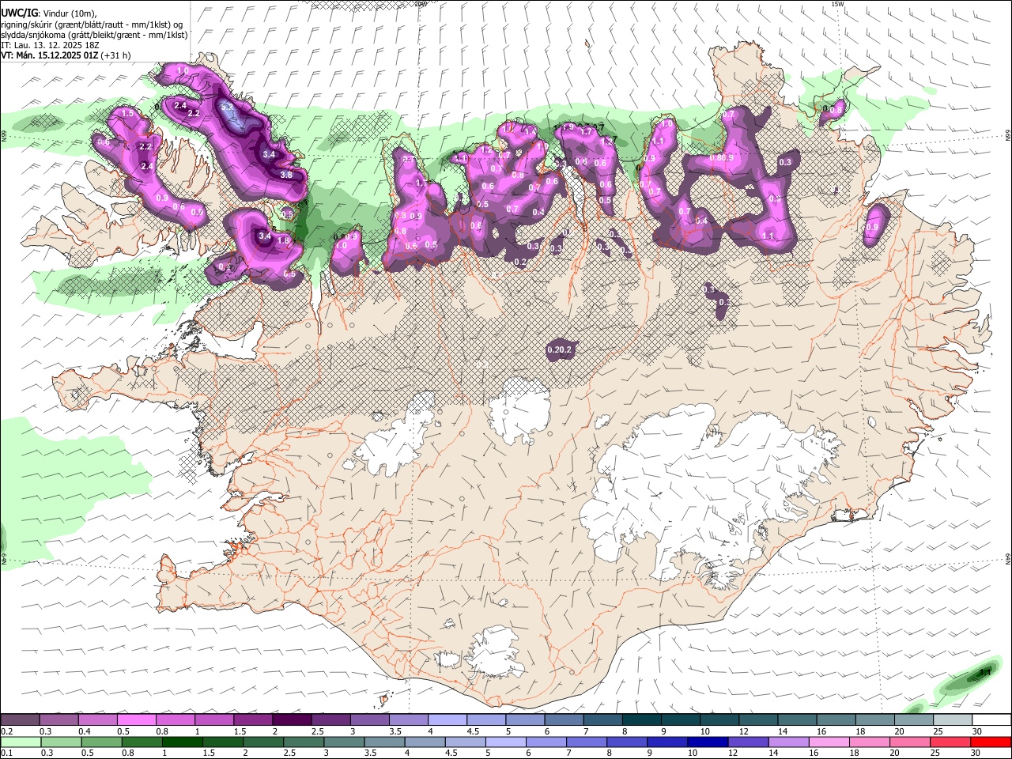Pick the bright red 30 rain scale swatch
The width and height of the screenshot is (1012, 759).
(991, 742)
